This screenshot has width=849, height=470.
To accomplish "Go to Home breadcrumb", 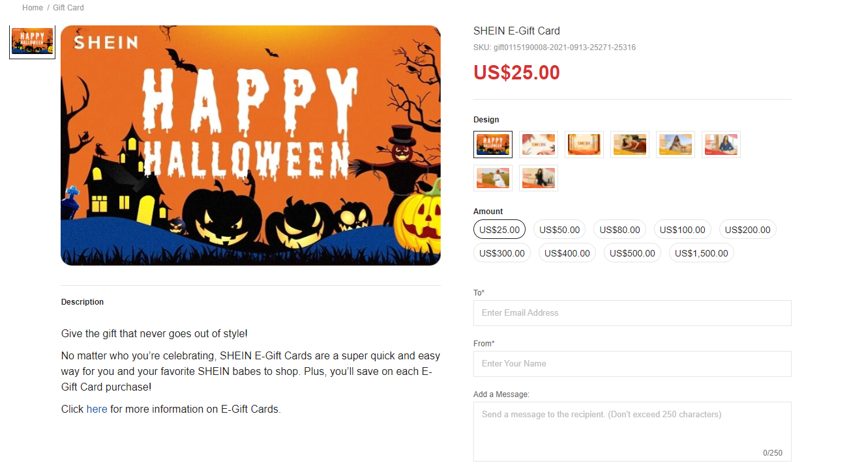I will click(x=33, y=8).
